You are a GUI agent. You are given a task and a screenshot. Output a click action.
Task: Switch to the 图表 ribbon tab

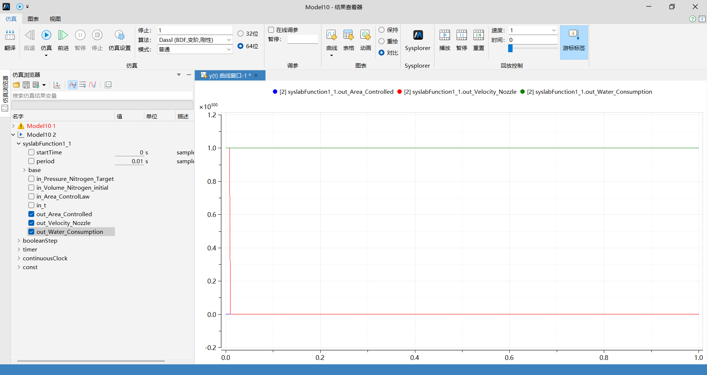click(x=33, y=19)
